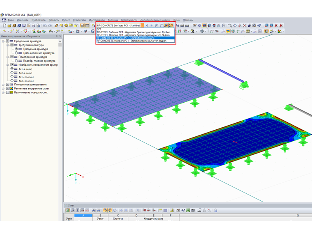
Task: Toggle the show result values icon
Action: click(x=171, y=25)
